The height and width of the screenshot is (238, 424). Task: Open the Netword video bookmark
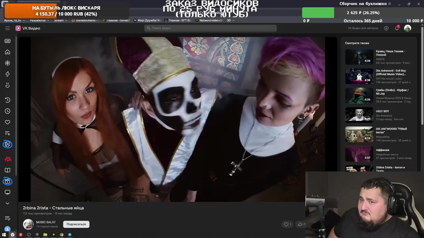click(x=209, y=20)
